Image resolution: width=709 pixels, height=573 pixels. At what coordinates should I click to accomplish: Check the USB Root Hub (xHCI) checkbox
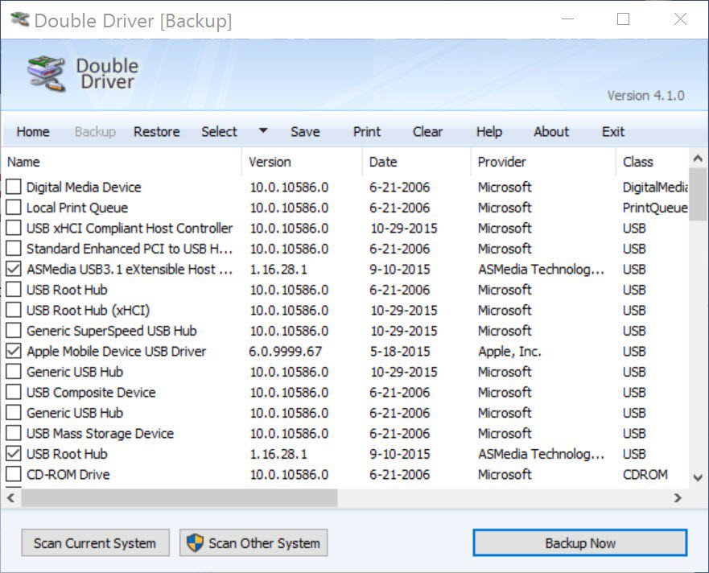[14, 310]
